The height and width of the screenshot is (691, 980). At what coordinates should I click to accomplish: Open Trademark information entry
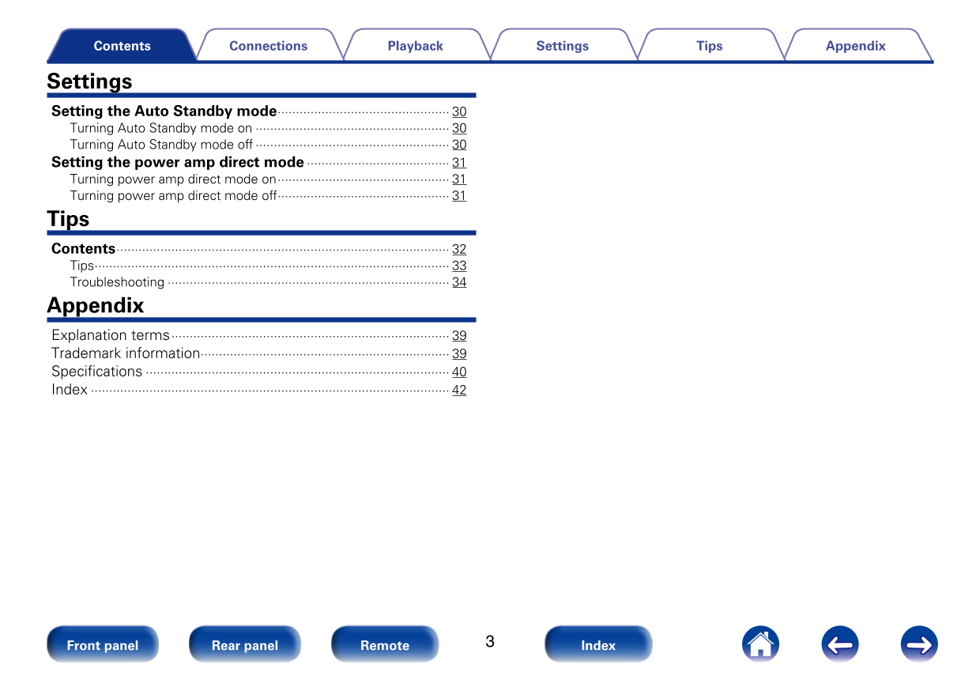tap(126, 353)
